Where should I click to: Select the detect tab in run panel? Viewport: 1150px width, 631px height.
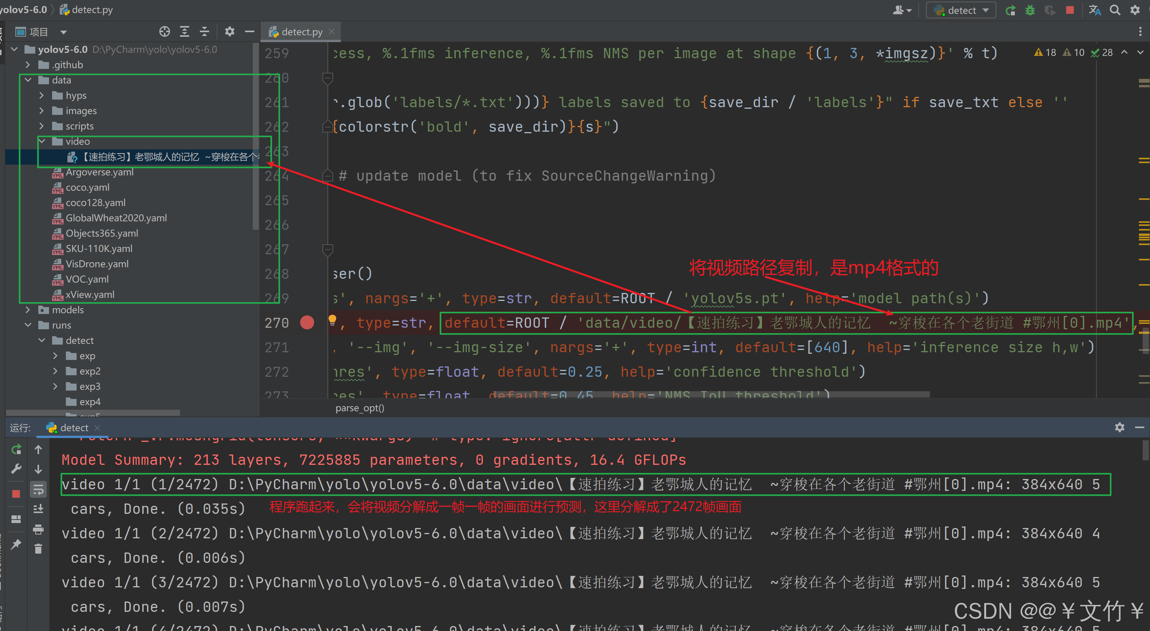(74, 428)
